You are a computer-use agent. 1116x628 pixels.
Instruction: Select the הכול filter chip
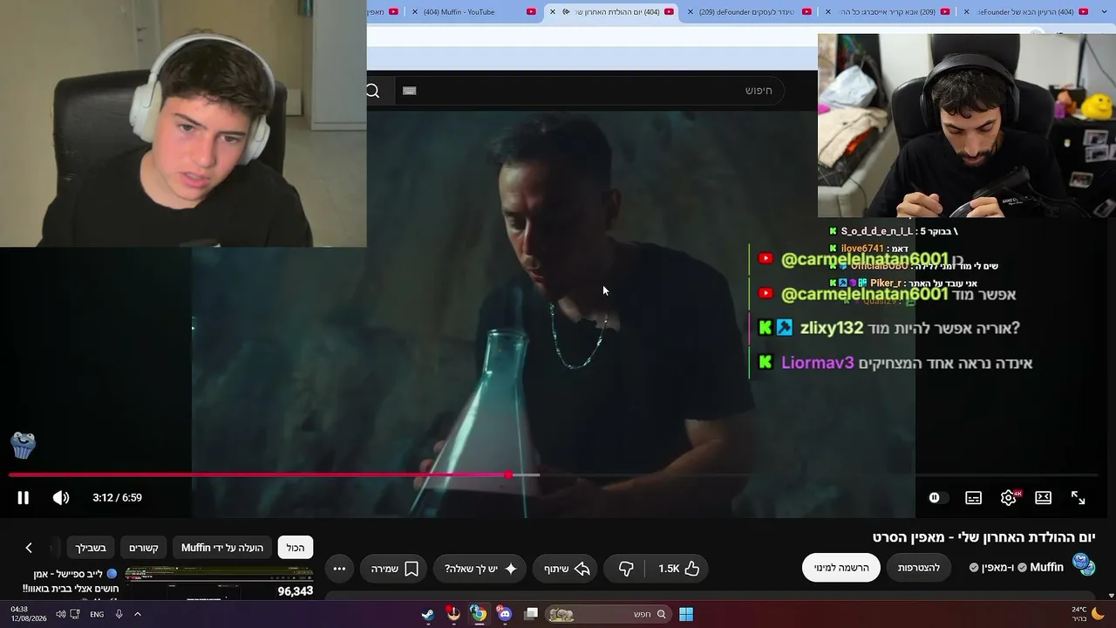(296, 548)
